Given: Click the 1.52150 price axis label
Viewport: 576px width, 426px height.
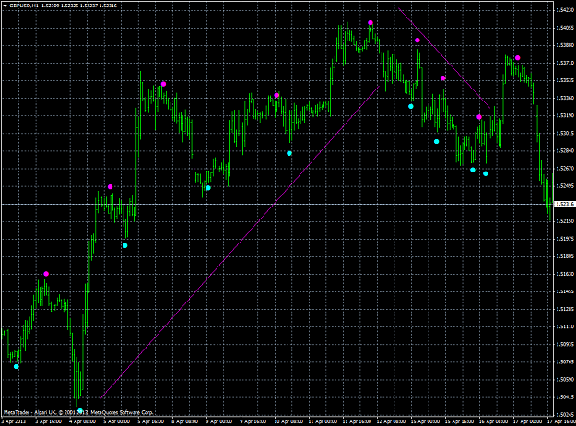Looking at the screenshot, I should 565,221.
